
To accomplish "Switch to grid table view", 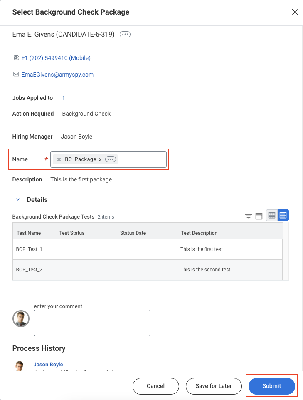I will point(283,215).
